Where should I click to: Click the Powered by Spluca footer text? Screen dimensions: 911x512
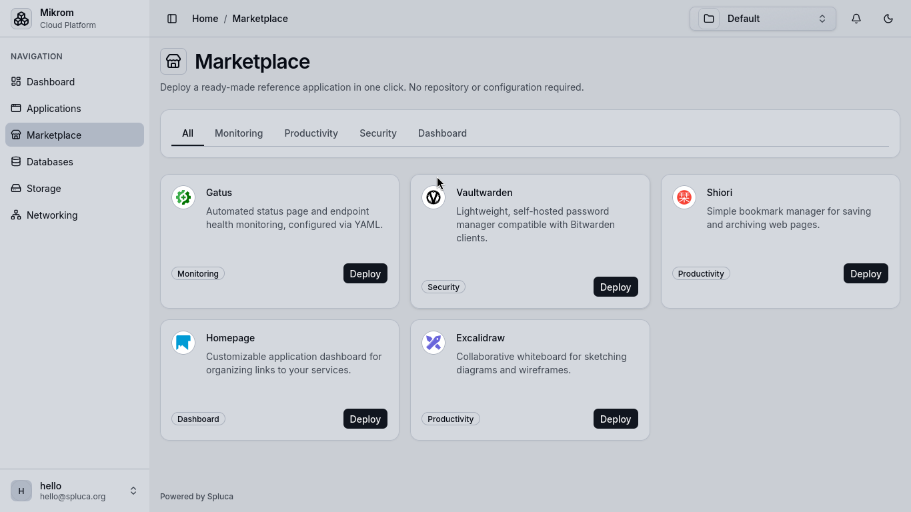(x=197, y=497)
